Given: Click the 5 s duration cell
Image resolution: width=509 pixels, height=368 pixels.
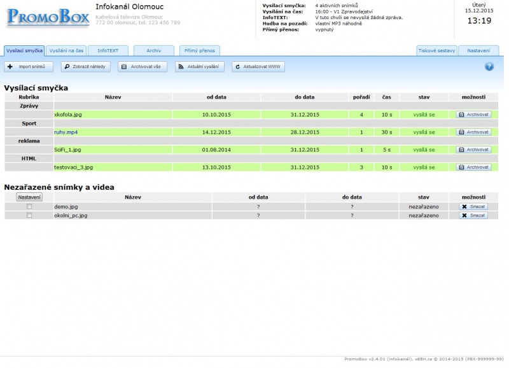Looking at the screenshot, I should click(x=387, y=150).
